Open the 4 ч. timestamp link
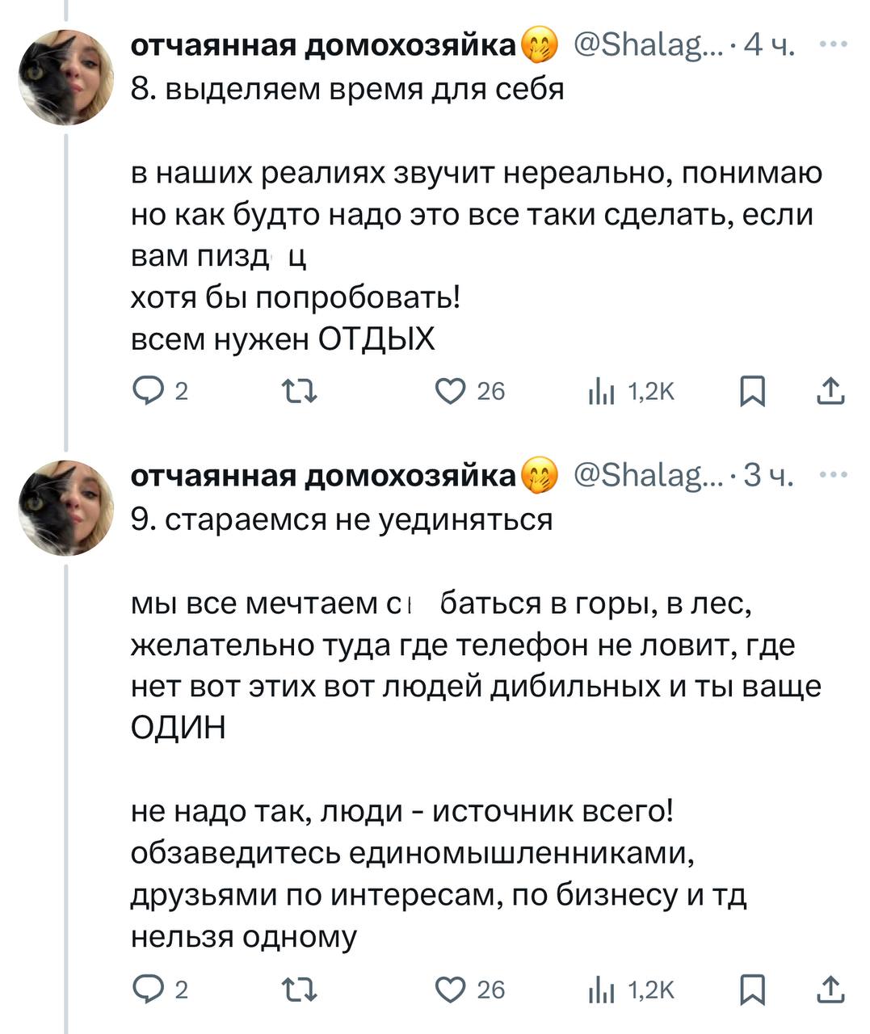Screen dimensions: 870x1034 769,47
